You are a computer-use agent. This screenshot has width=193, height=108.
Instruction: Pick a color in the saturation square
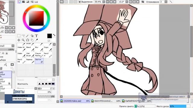point(36,18)
